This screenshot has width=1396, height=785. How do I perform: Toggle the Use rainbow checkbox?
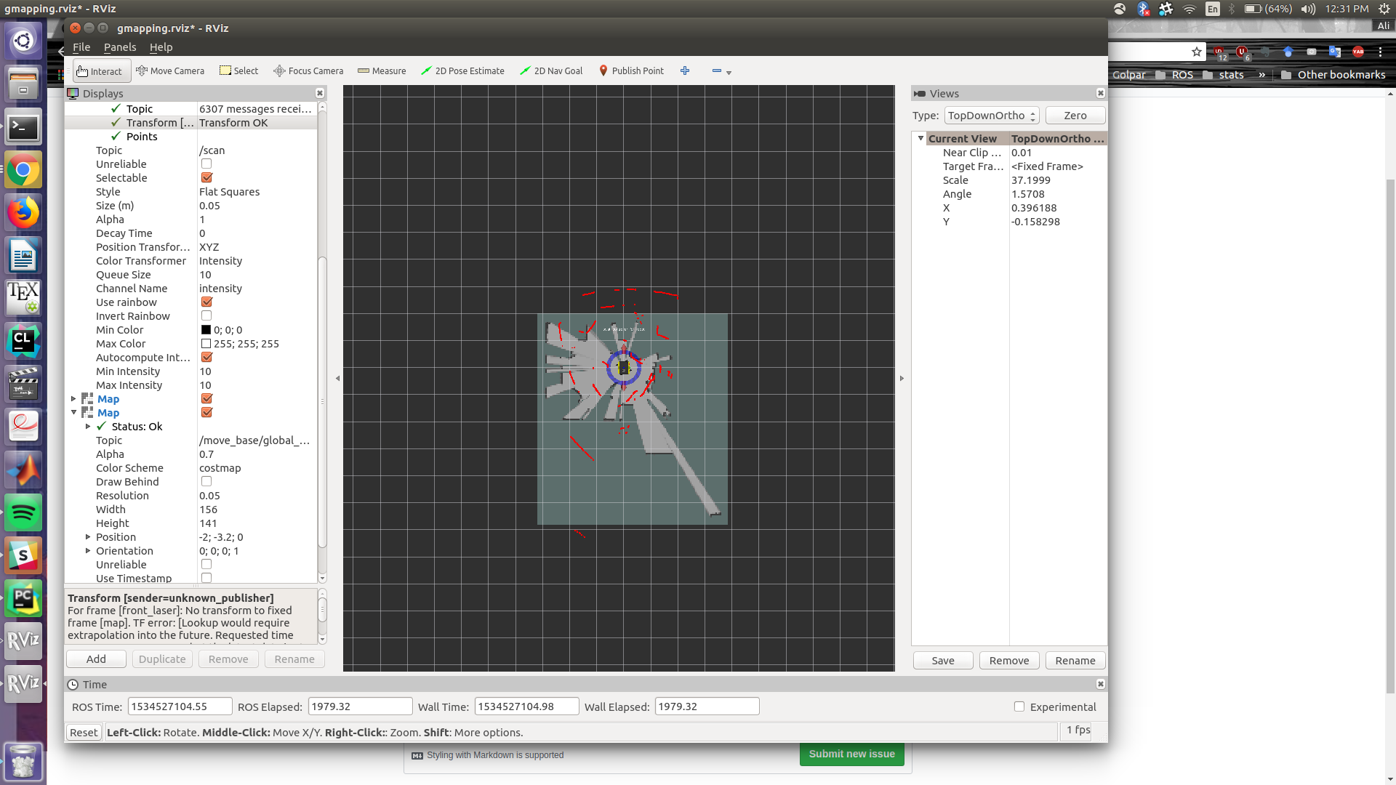pyautogui.click(x=206, y=302)
